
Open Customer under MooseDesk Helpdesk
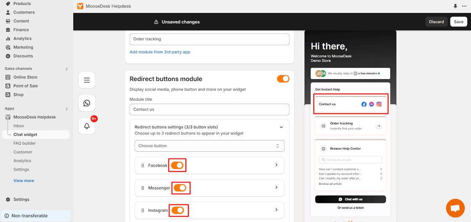point(23,152)
